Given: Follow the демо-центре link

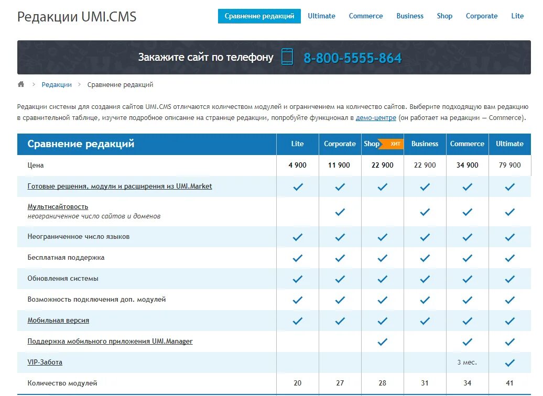Looking at the screenshot, I should pyautogui.click(x=376, y=118).
